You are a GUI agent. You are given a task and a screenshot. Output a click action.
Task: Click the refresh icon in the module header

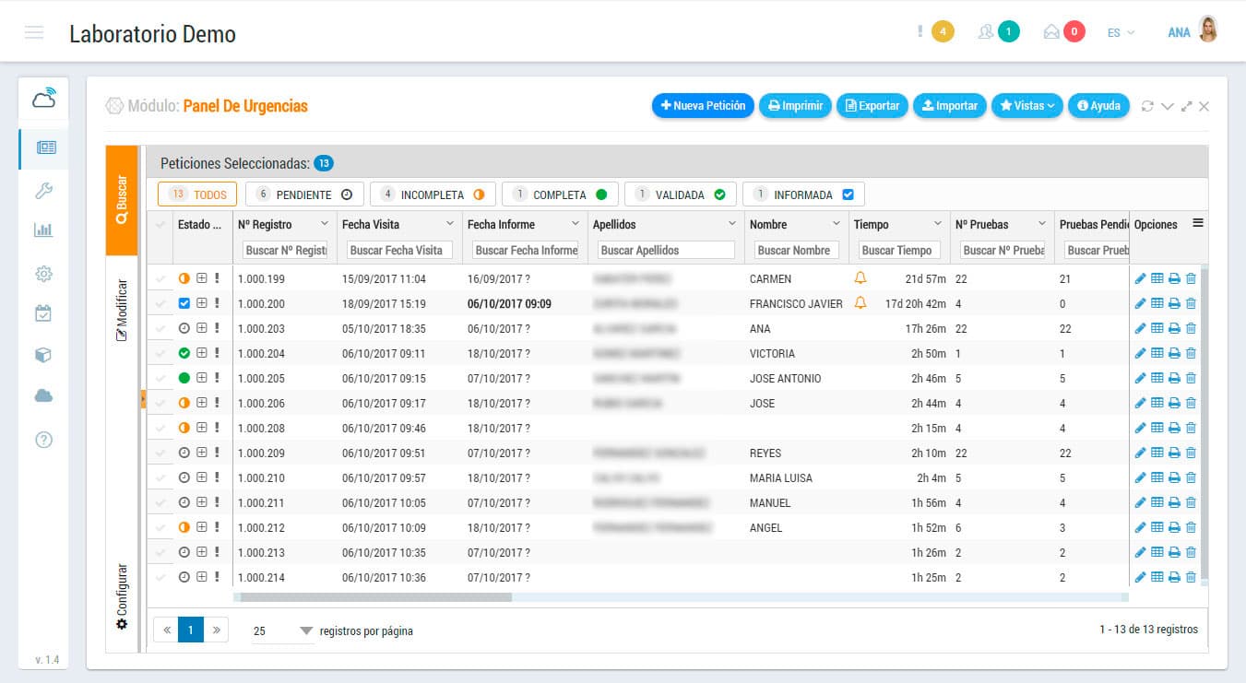tap(1147, 106)
